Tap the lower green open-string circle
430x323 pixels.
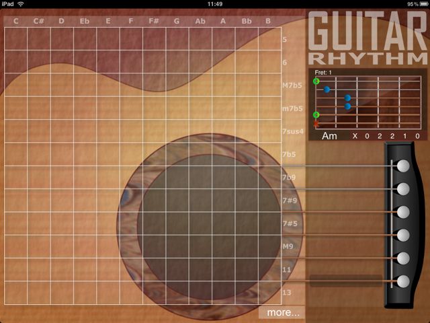316,115
